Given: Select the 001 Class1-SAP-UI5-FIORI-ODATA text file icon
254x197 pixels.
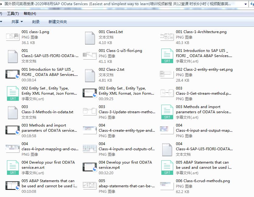Looking at the screenshot, I should (x=13, y=56).
